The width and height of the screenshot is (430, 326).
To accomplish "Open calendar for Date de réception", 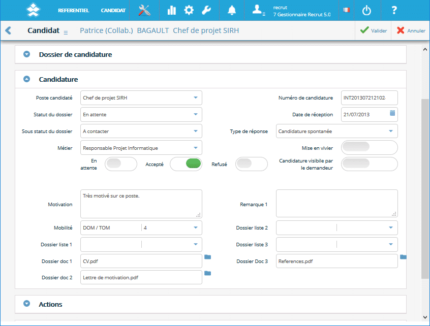I will (x=392, y=113).
